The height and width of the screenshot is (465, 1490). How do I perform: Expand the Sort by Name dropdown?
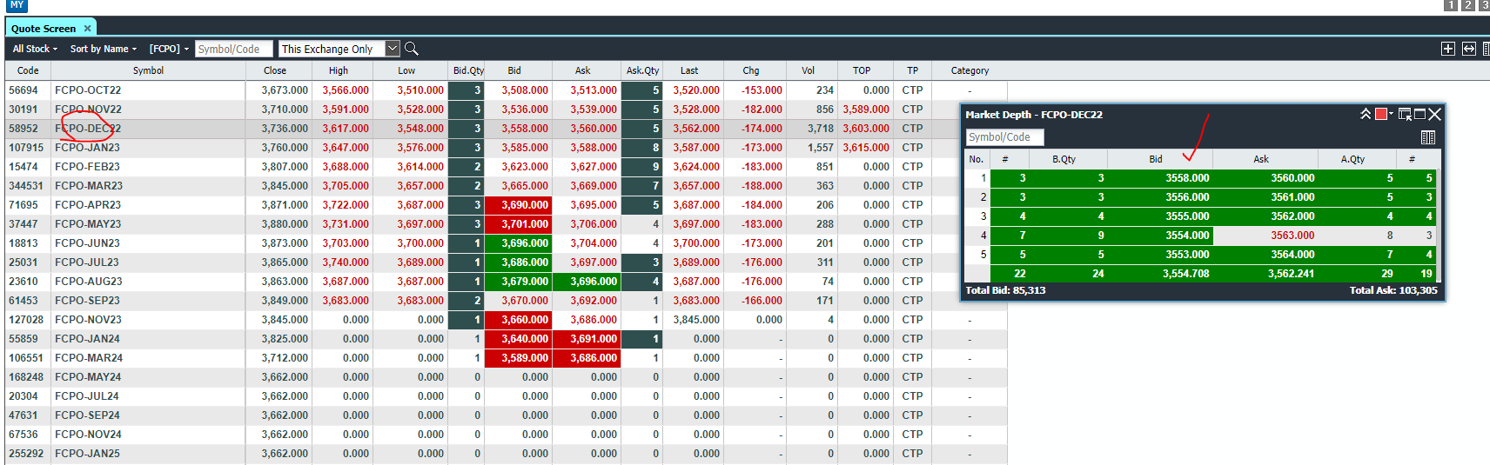pyautogui.click(x=103, y=49)
